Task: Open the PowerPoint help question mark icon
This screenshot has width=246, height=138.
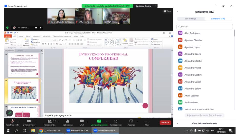Action: pyautogui.click(x=172, y=36)
